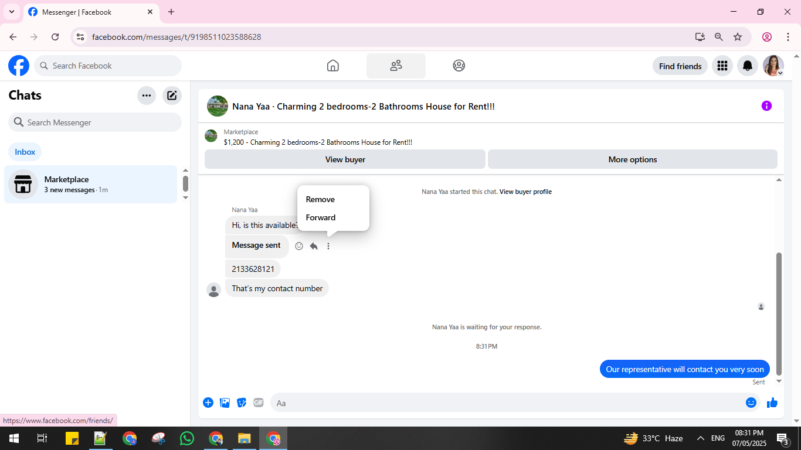
Task: Attach a file with photo icon
Action: 225,403
